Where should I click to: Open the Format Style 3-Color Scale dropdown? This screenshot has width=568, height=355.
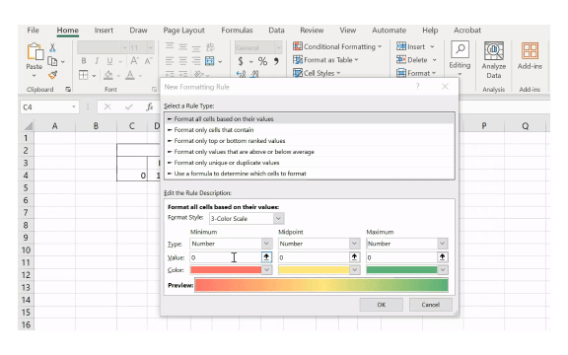[x=278, y=219]
